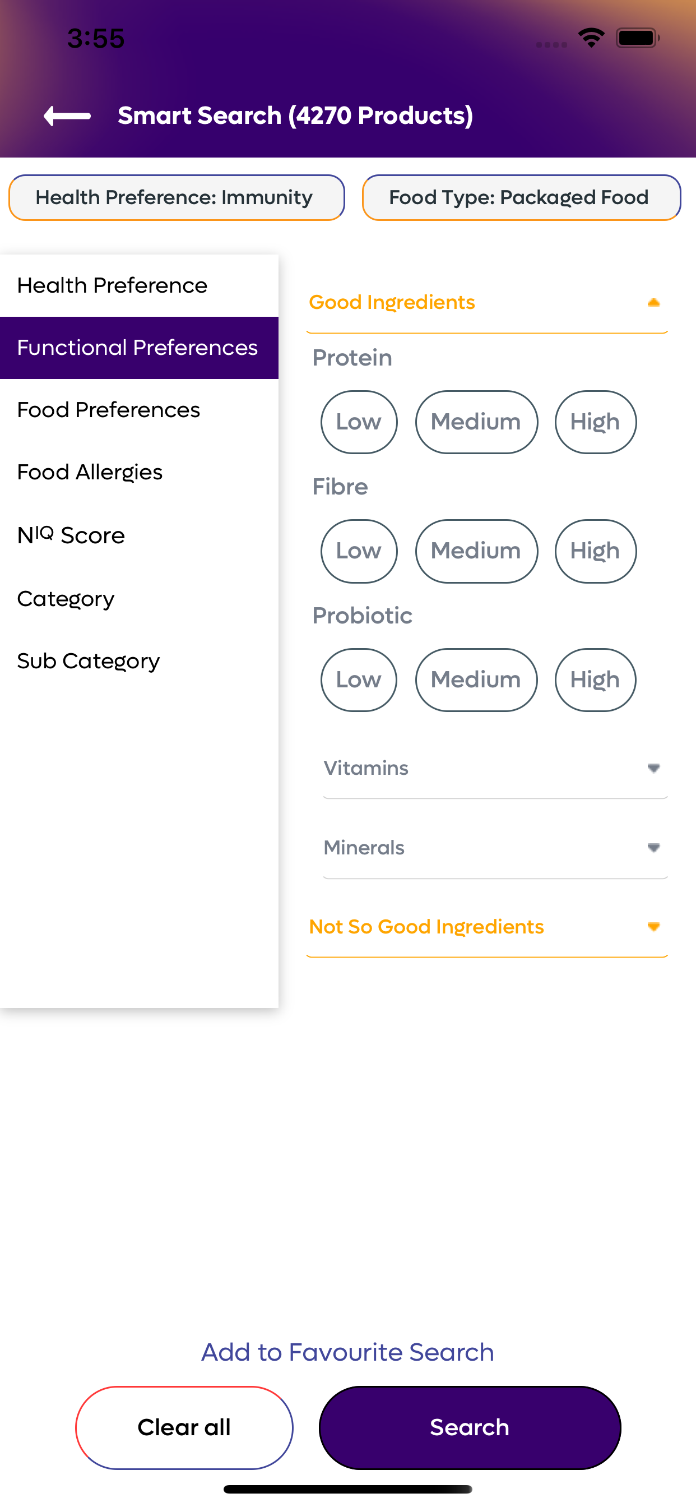Viewport: 696px width, 1507px height.
Task: Click the Clear all button
Action: click(184, 1427)
